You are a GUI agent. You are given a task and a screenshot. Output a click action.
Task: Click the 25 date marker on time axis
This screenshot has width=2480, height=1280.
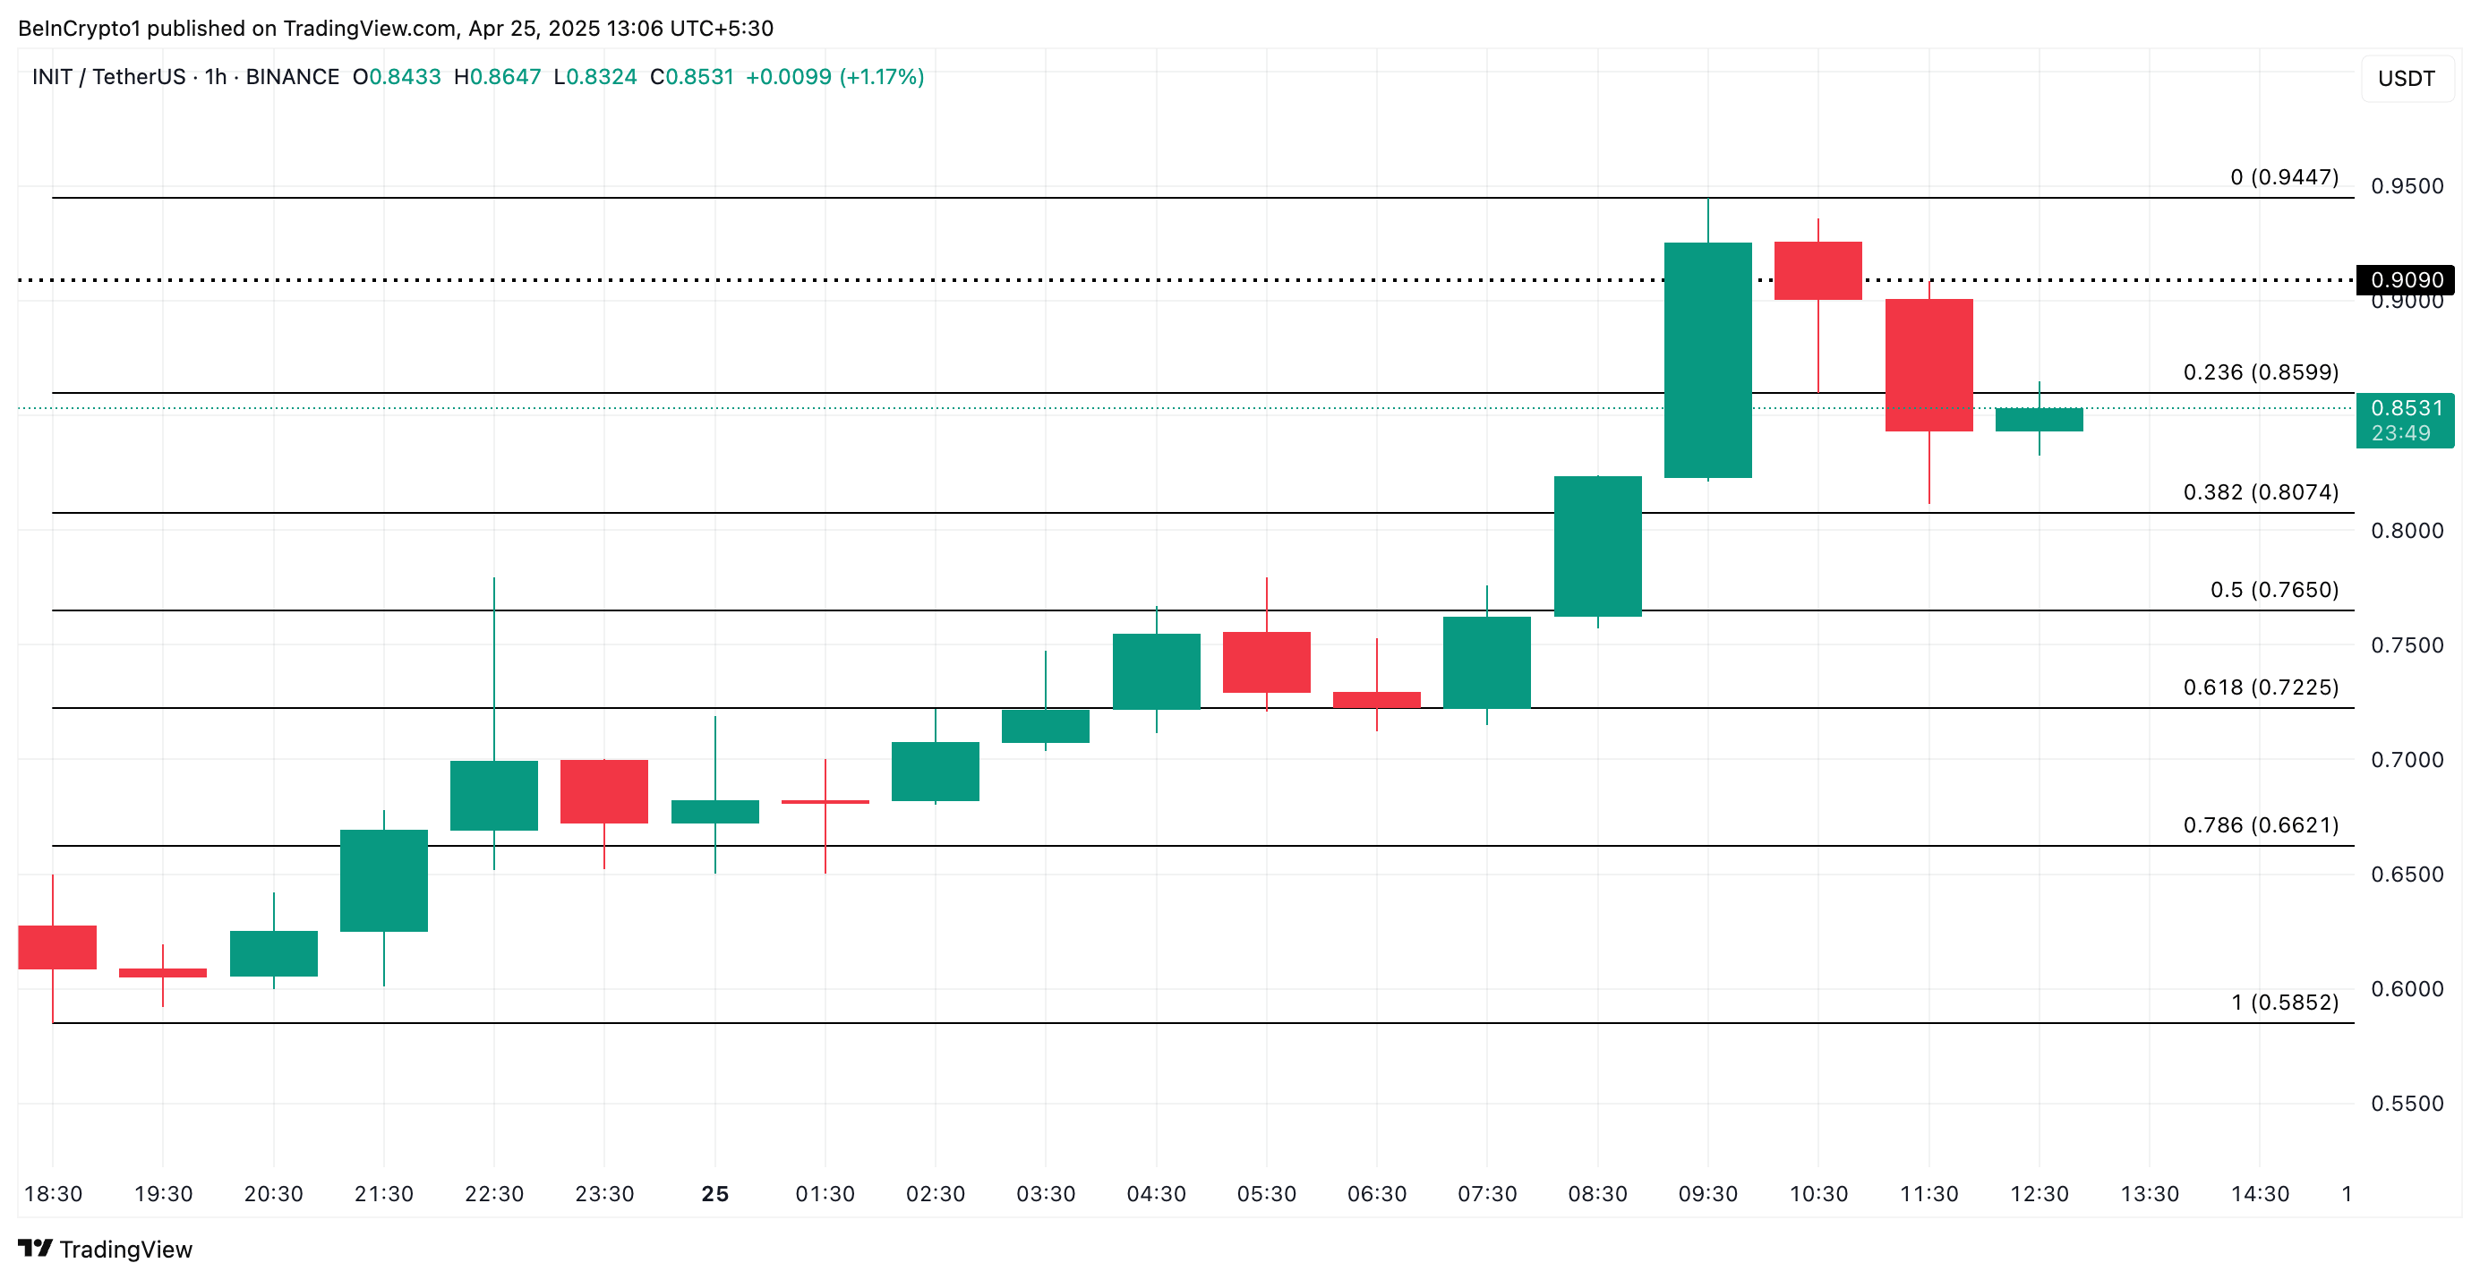(714, 1194)
